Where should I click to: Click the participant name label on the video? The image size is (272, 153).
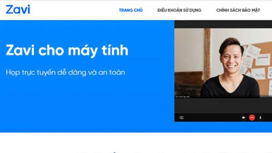click(x=182, y=97)
